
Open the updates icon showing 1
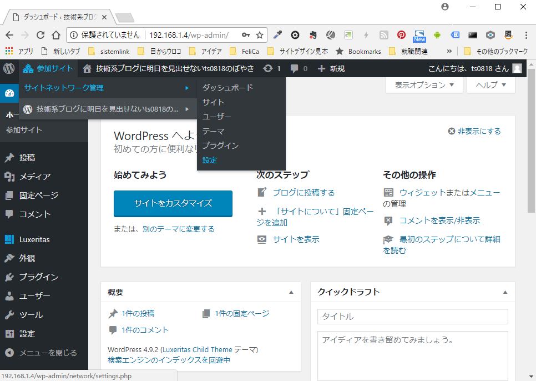(272, 69)
